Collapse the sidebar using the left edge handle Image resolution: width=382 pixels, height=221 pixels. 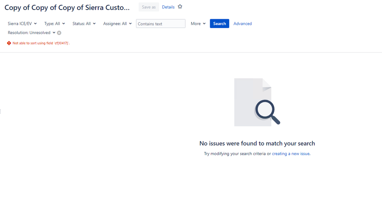click(1, 111)
